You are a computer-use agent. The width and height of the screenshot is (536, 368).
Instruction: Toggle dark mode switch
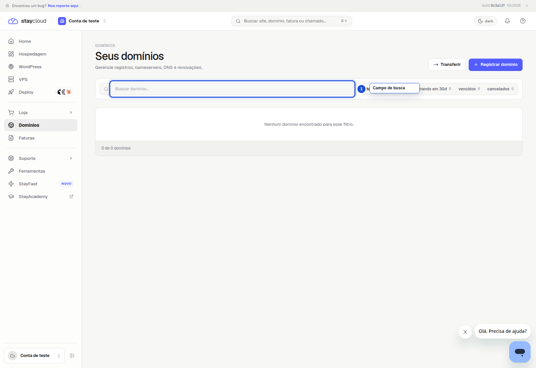[x=485, y=21]
